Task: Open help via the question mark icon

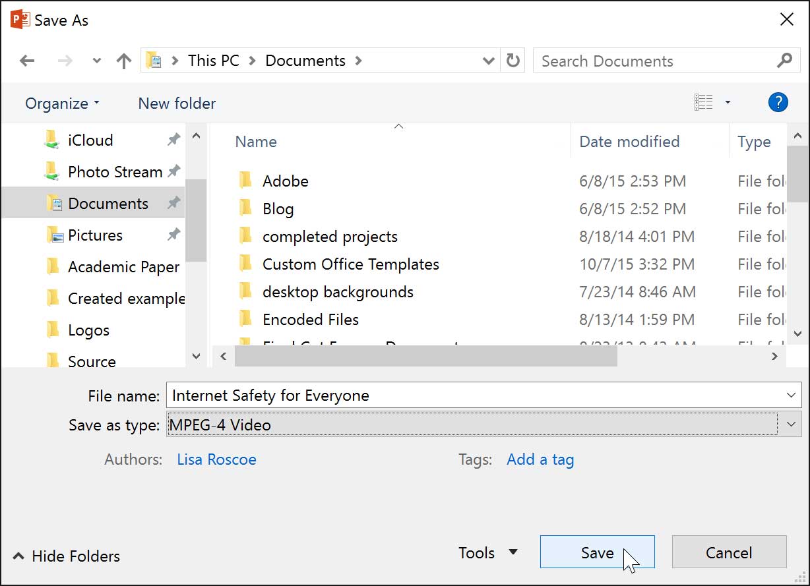Action: pyautogui.click(x=778, y=102)
